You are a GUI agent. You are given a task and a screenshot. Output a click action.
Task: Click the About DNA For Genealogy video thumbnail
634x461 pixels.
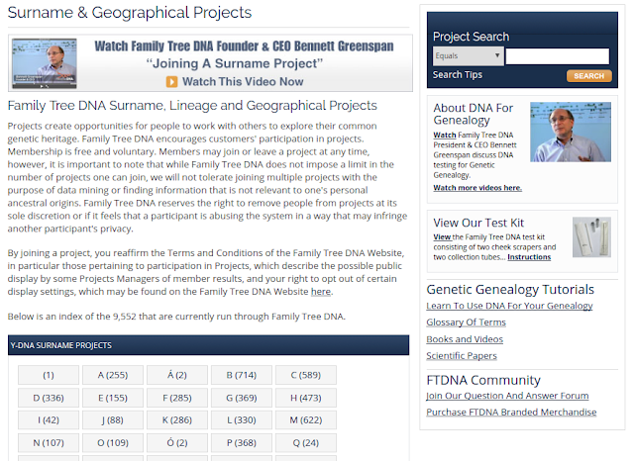pos(571,132)
